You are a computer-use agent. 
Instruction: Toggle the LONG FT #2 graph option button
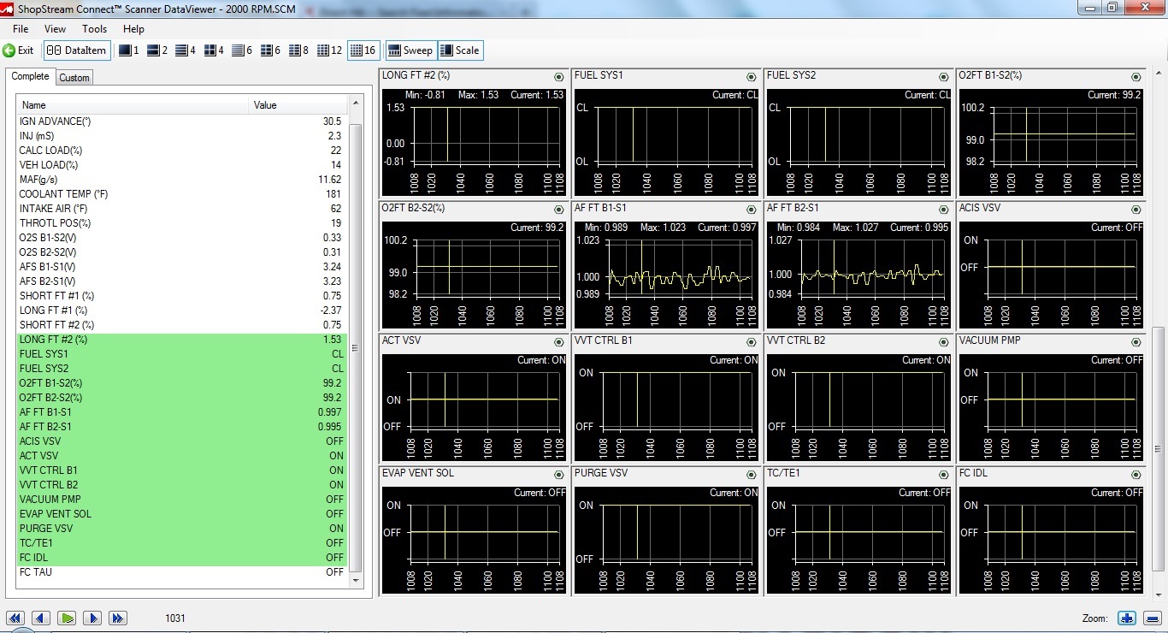click(559, 77)
